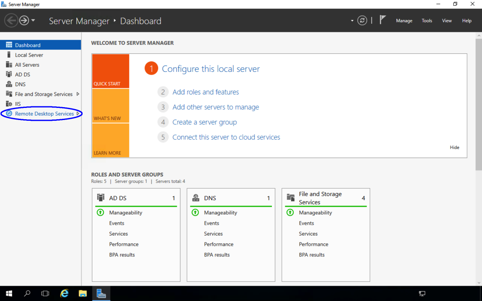
Task: Click the forward navigation arrow
Action: (23, 20)
